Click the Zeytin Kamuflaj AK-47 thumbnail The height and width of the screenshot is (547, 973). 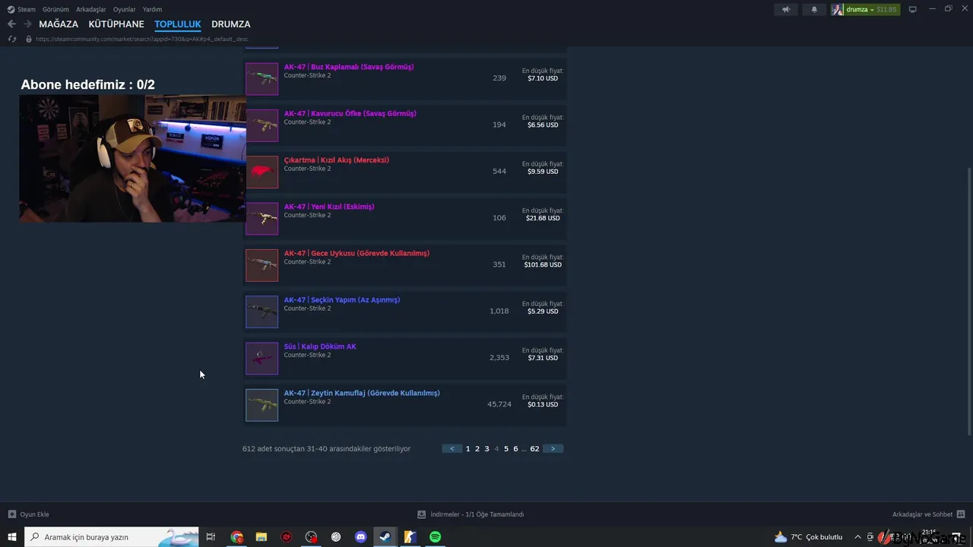pyautogui.click(x=261, y=405)
